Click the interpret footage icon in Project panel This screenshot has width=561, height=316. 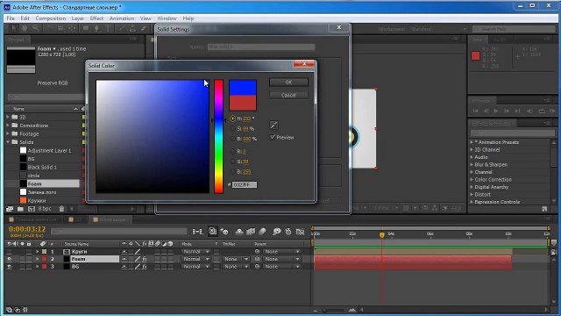(x=10, y=209)
